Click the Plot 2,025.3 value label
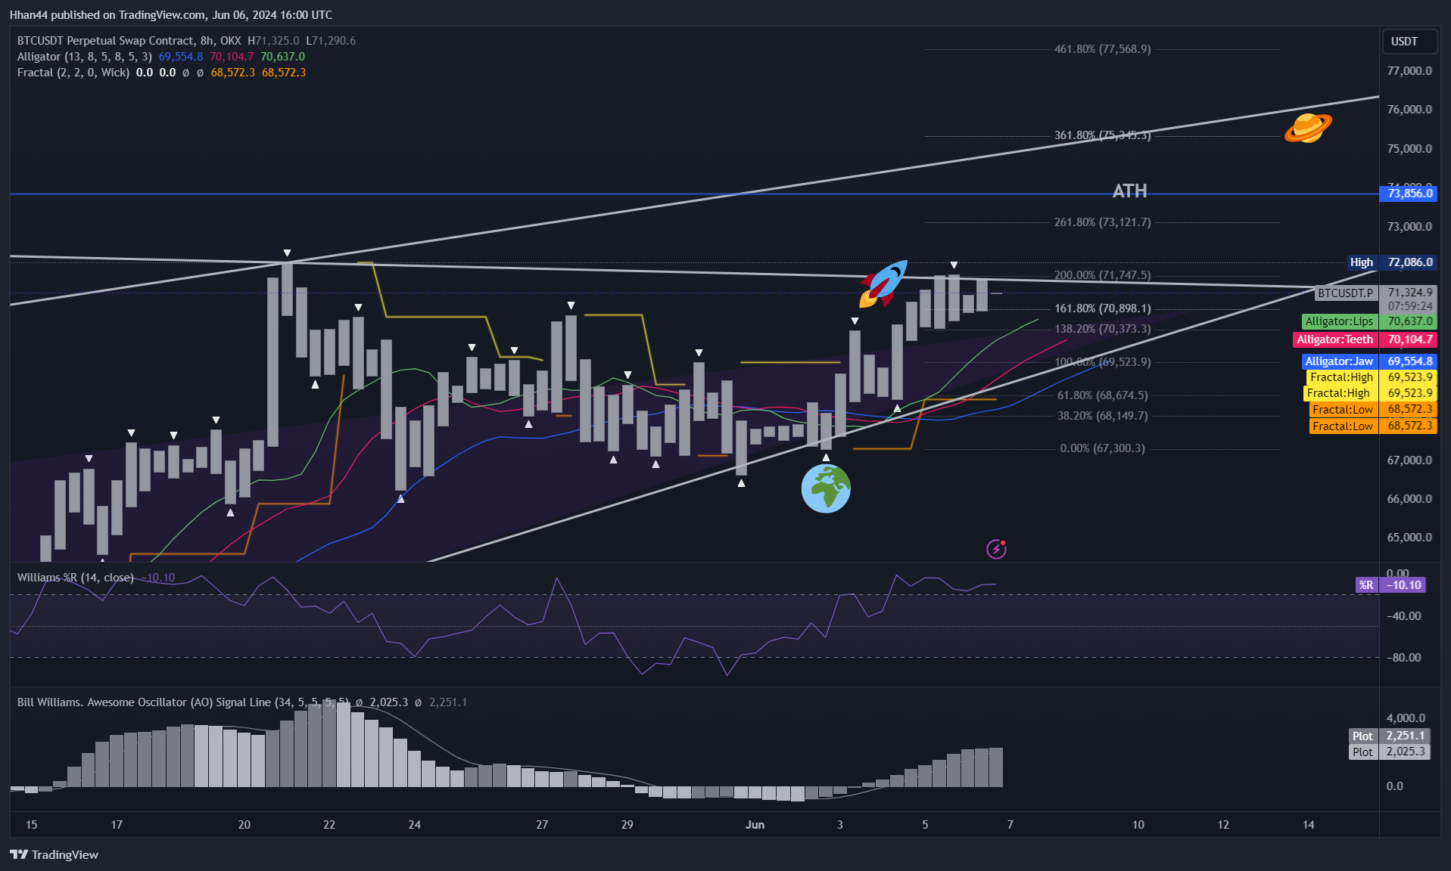Viewport: 1451px width, 871px height. [x=1390, y=752]
